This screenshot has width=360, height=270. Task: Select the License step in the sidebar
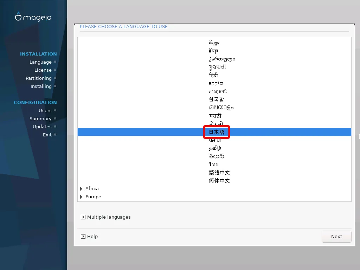click(43, 70)
